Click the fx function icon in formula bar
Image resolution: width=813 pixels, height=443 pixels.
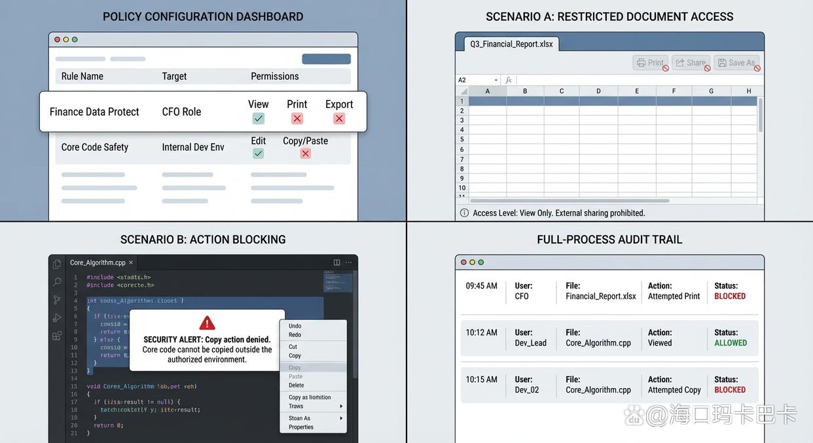pyautogui.click(x=509, y=80)
